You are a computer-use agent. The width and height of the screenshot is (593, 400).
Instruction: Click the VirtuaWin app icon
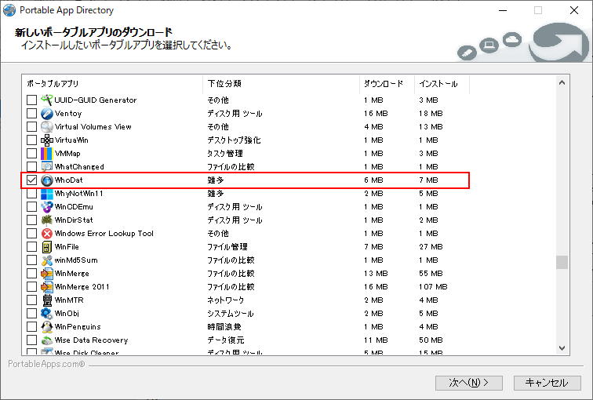pyautogui.click(x=46, y=140)
